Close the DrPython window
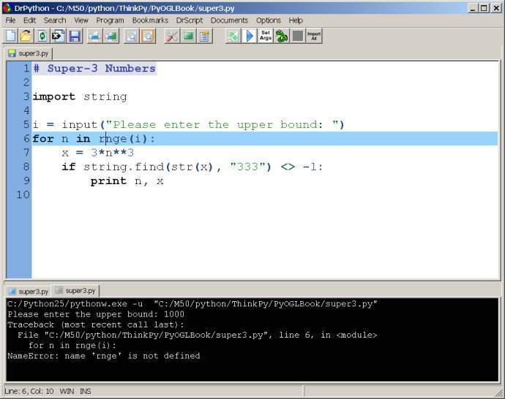The width and height of the screenshot is (505, 399). (496, 8)
